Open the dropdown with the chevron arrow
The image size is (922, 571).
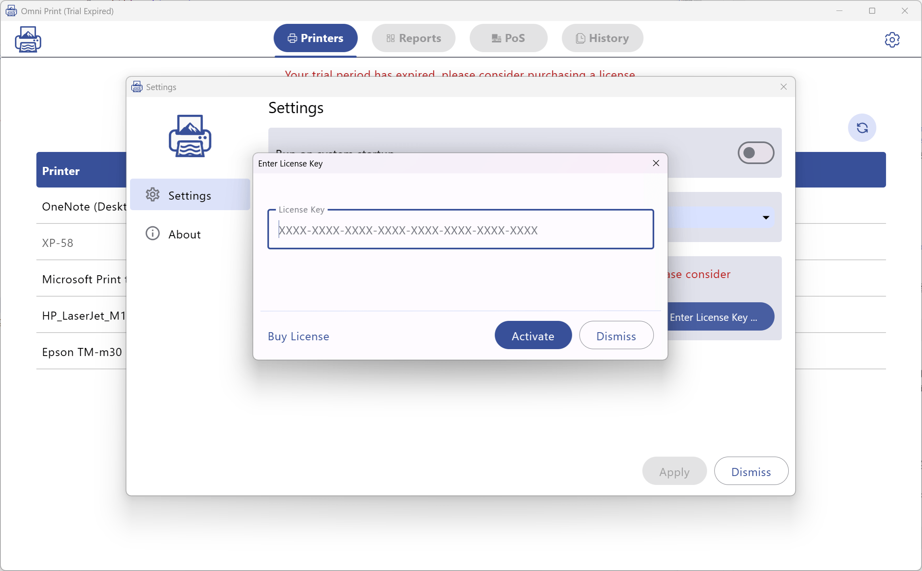766,217
